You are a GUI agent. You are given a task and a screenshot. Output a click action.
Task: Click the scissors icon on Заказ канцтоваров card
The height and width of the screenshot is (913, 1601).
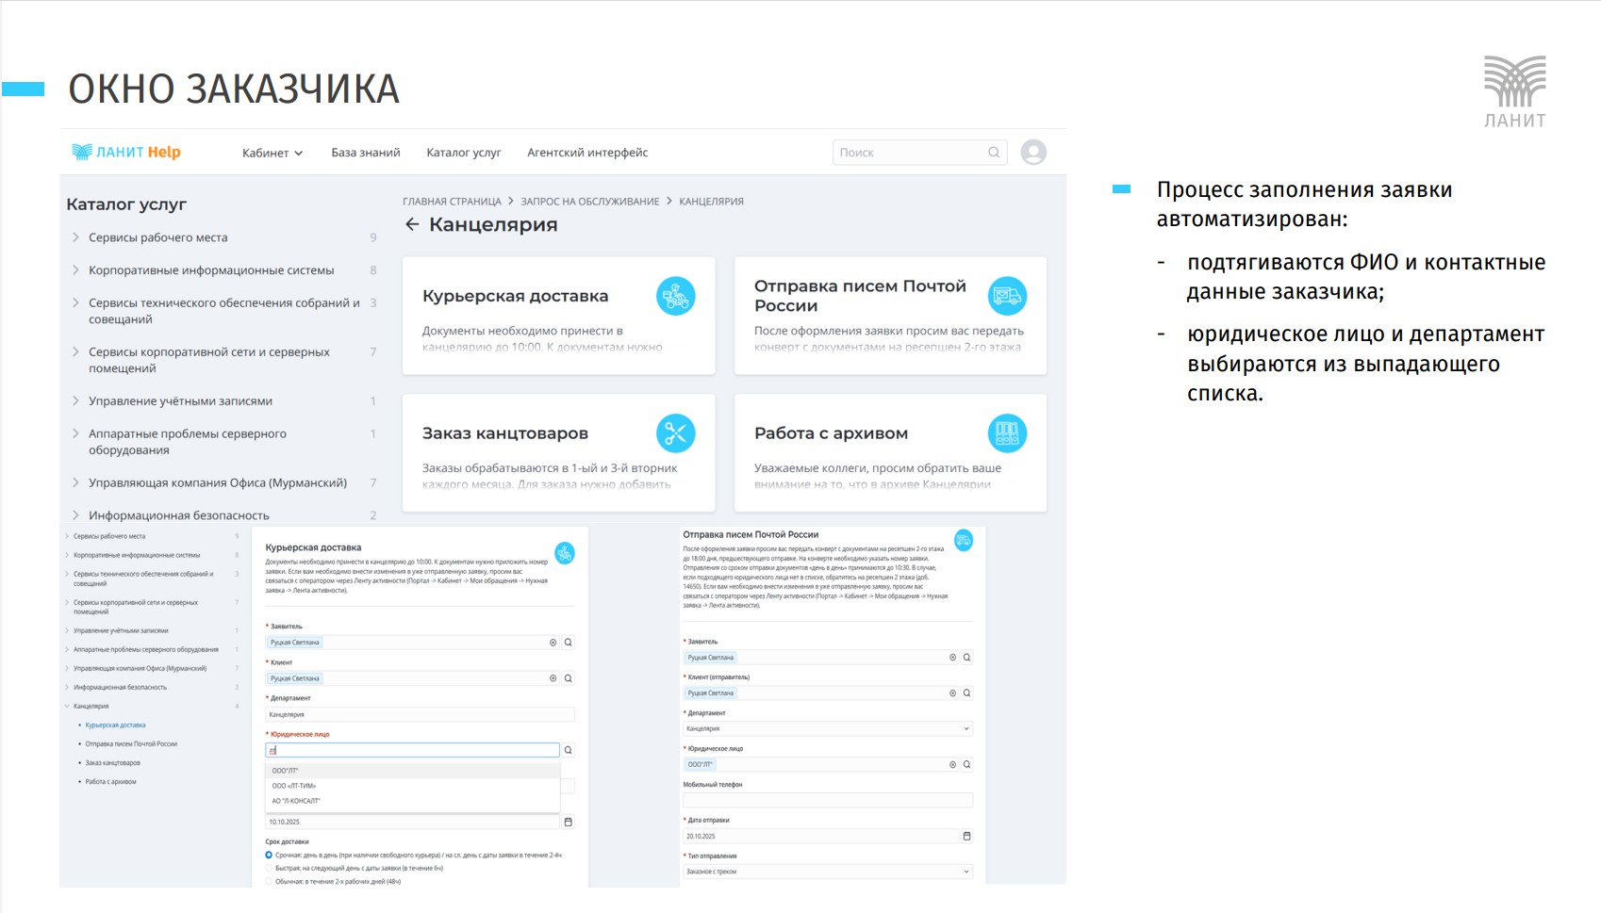pyautogui.click(x=675, y=433)
